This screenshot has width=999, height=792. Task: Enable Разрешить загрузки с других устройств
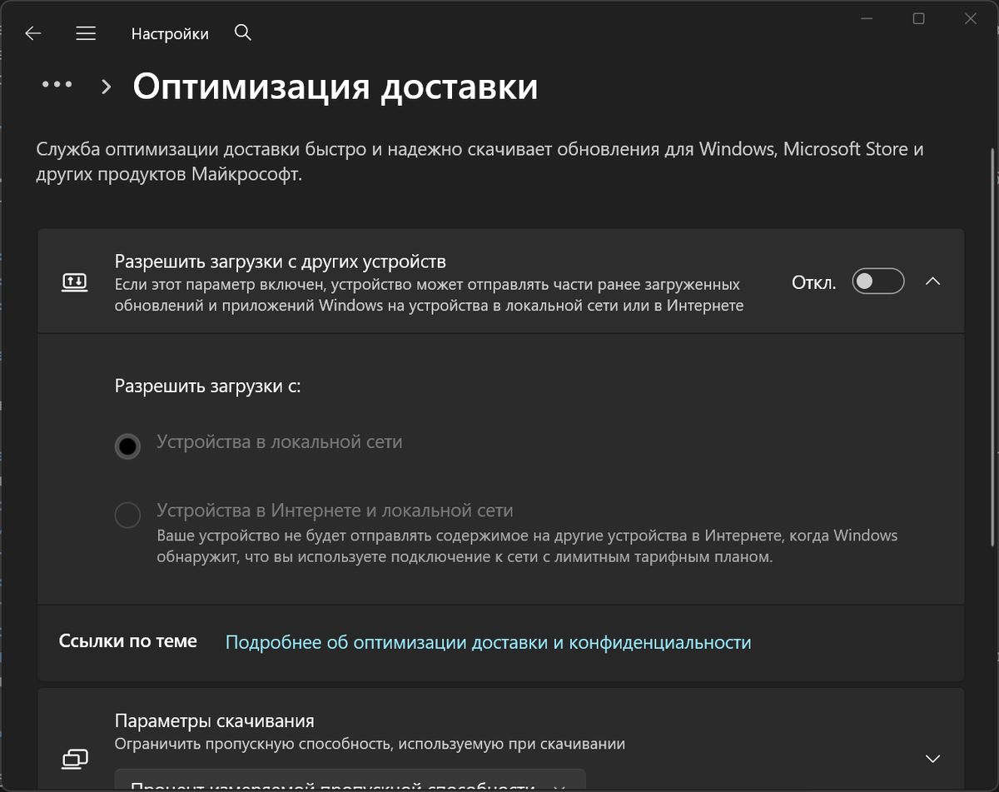877,281
